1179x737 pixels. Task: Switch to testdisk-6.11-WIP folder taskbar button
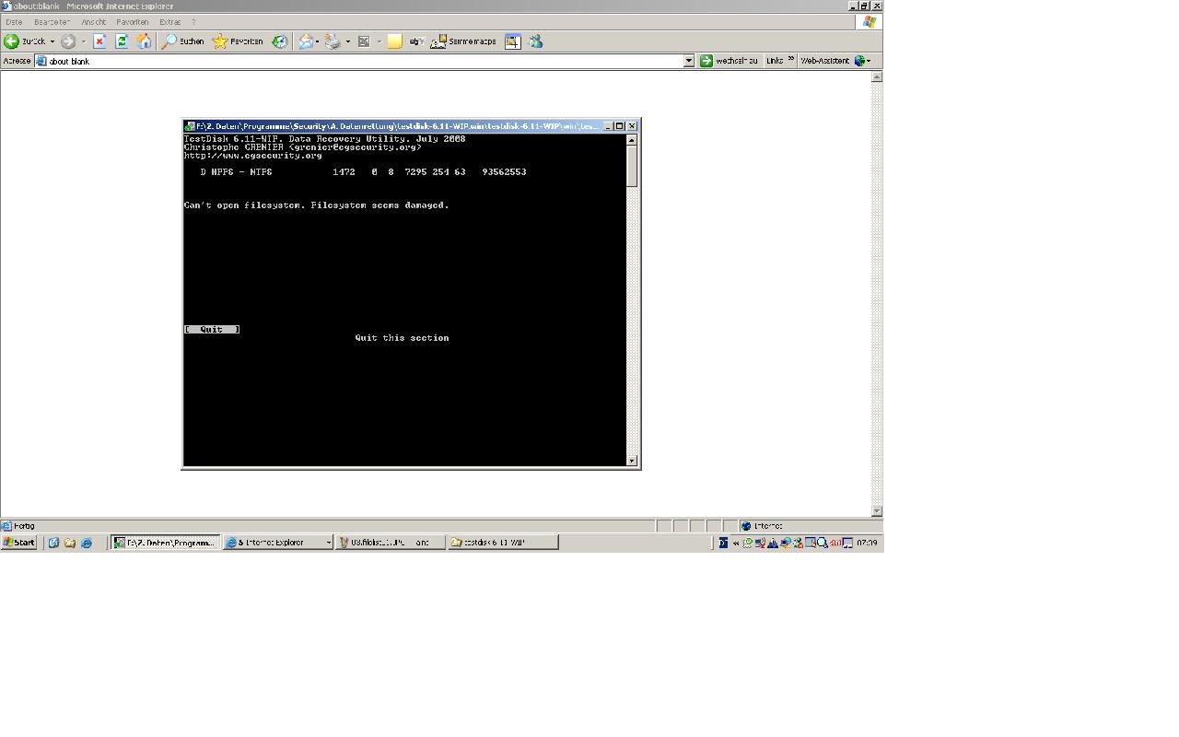coord(503,543)
